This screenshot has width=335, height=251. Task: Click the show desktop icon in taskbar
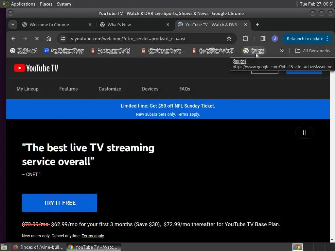pyautogui.click(x=4, y=247)
